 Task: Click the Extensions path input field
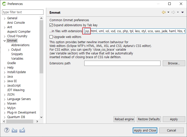pyautogui.click(x=122, y=63)
